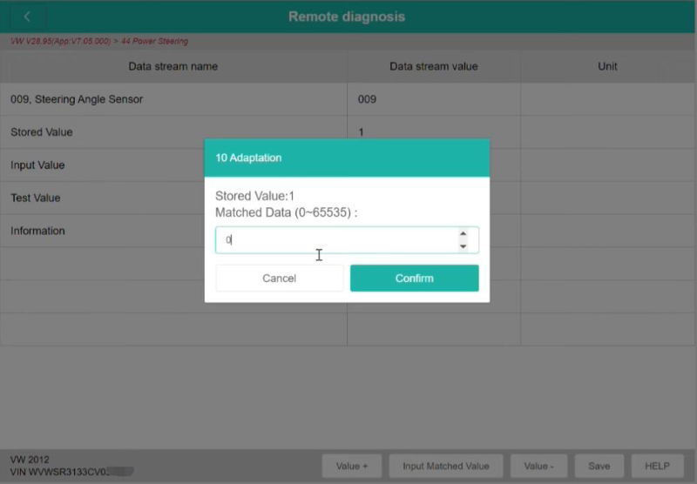Save the adaptation settings
Screen dimensions: 697x484
click(599, 466)
